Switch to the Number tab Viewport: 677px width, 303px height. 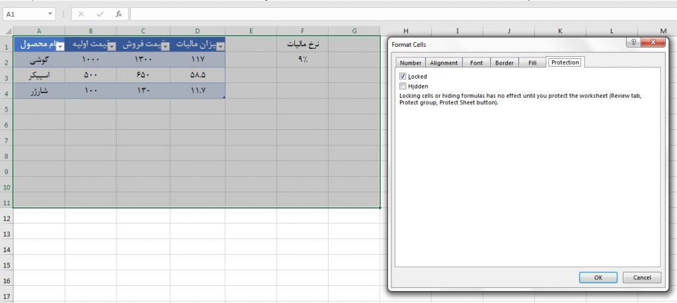click(410, 63)
